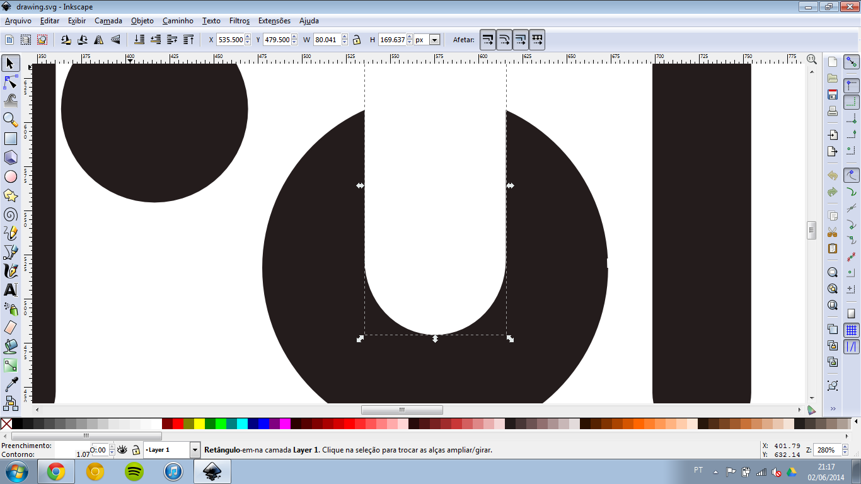Choose the Spiral drawing tool
This screenshot has height=484, width=861.
[11, 214]
